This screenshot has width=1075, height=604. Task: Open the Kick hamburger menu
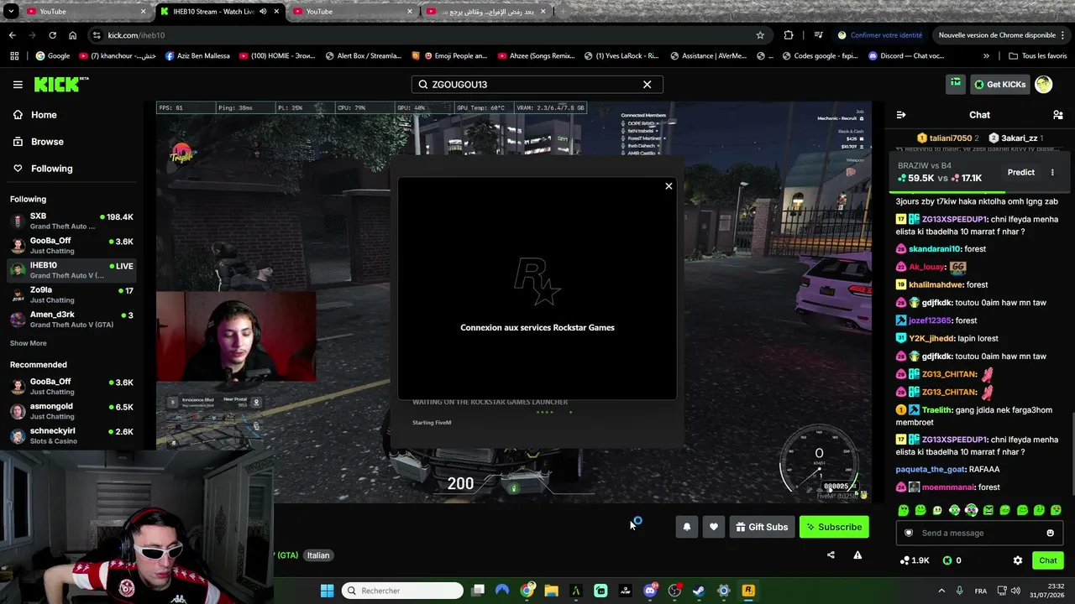pos(18,84)
